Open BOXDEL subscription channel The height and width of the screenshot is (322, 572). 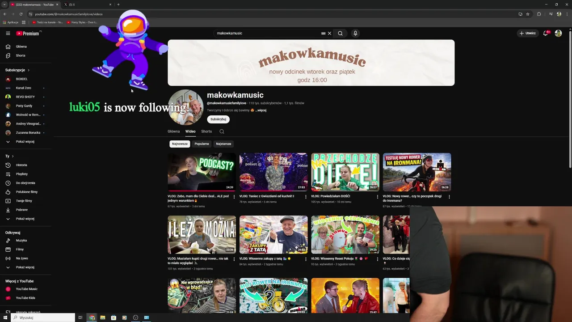tap(21, 79)
